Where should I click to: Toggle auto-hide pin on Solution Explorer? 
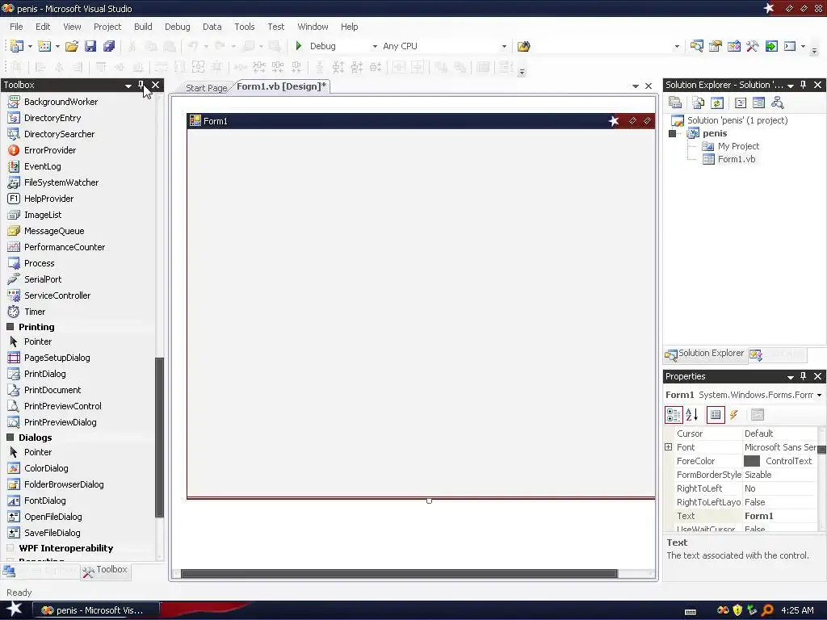click(x=804, y=85)
